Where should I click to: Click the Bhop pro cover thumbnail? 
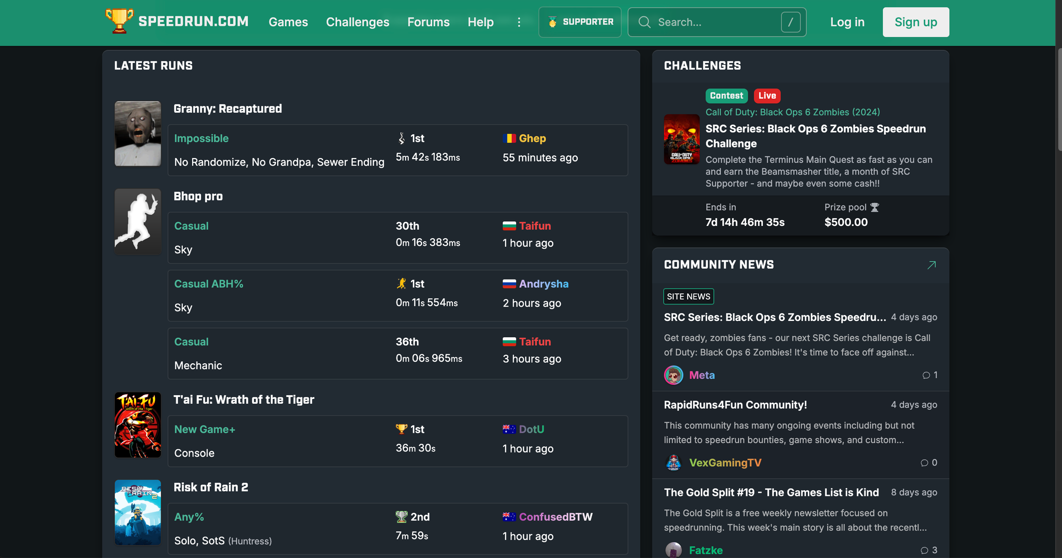138,221
